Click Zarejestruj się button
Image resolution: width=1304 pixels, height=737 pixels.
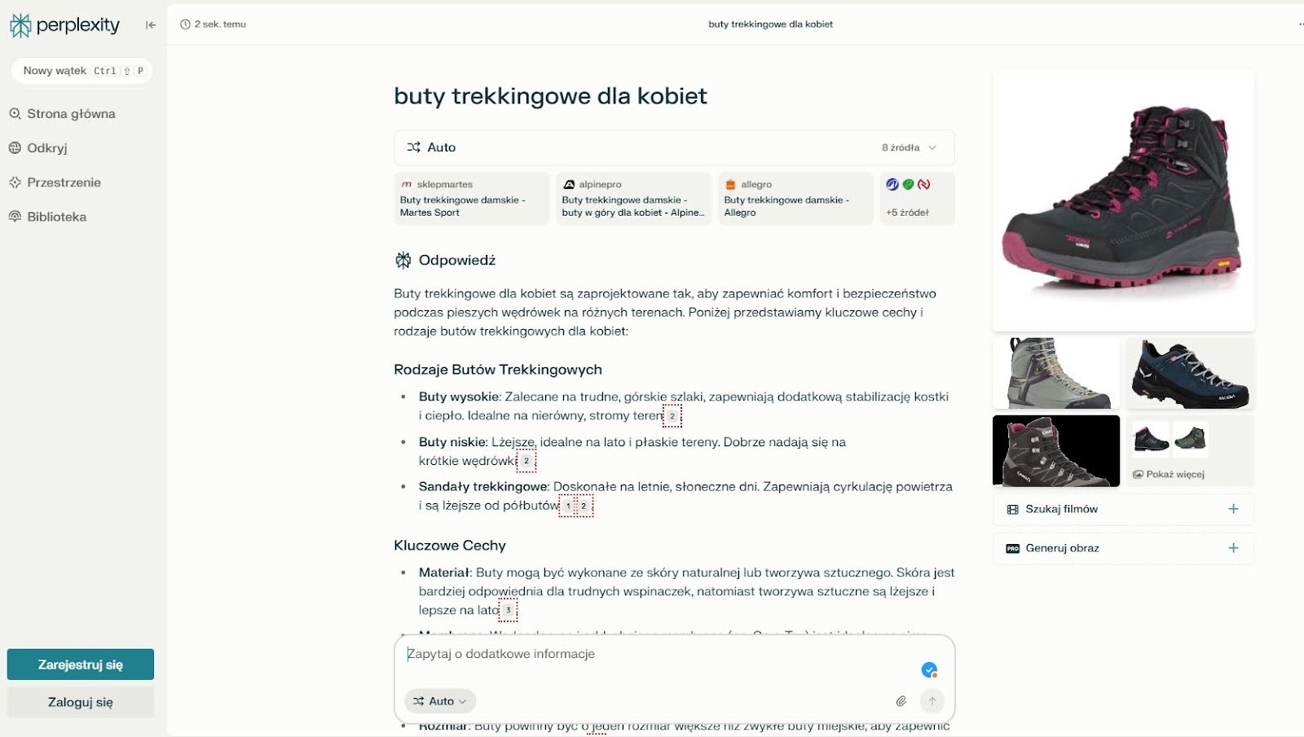(81, 665)
